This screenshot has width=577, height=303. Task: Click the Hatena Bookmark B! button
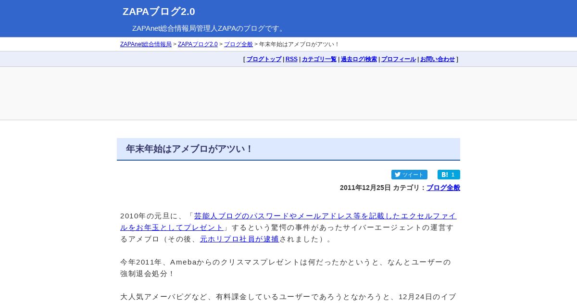[x=449, y=175]
